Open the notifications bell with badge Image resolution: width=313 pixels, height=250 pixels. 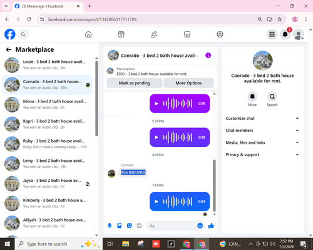285,34
